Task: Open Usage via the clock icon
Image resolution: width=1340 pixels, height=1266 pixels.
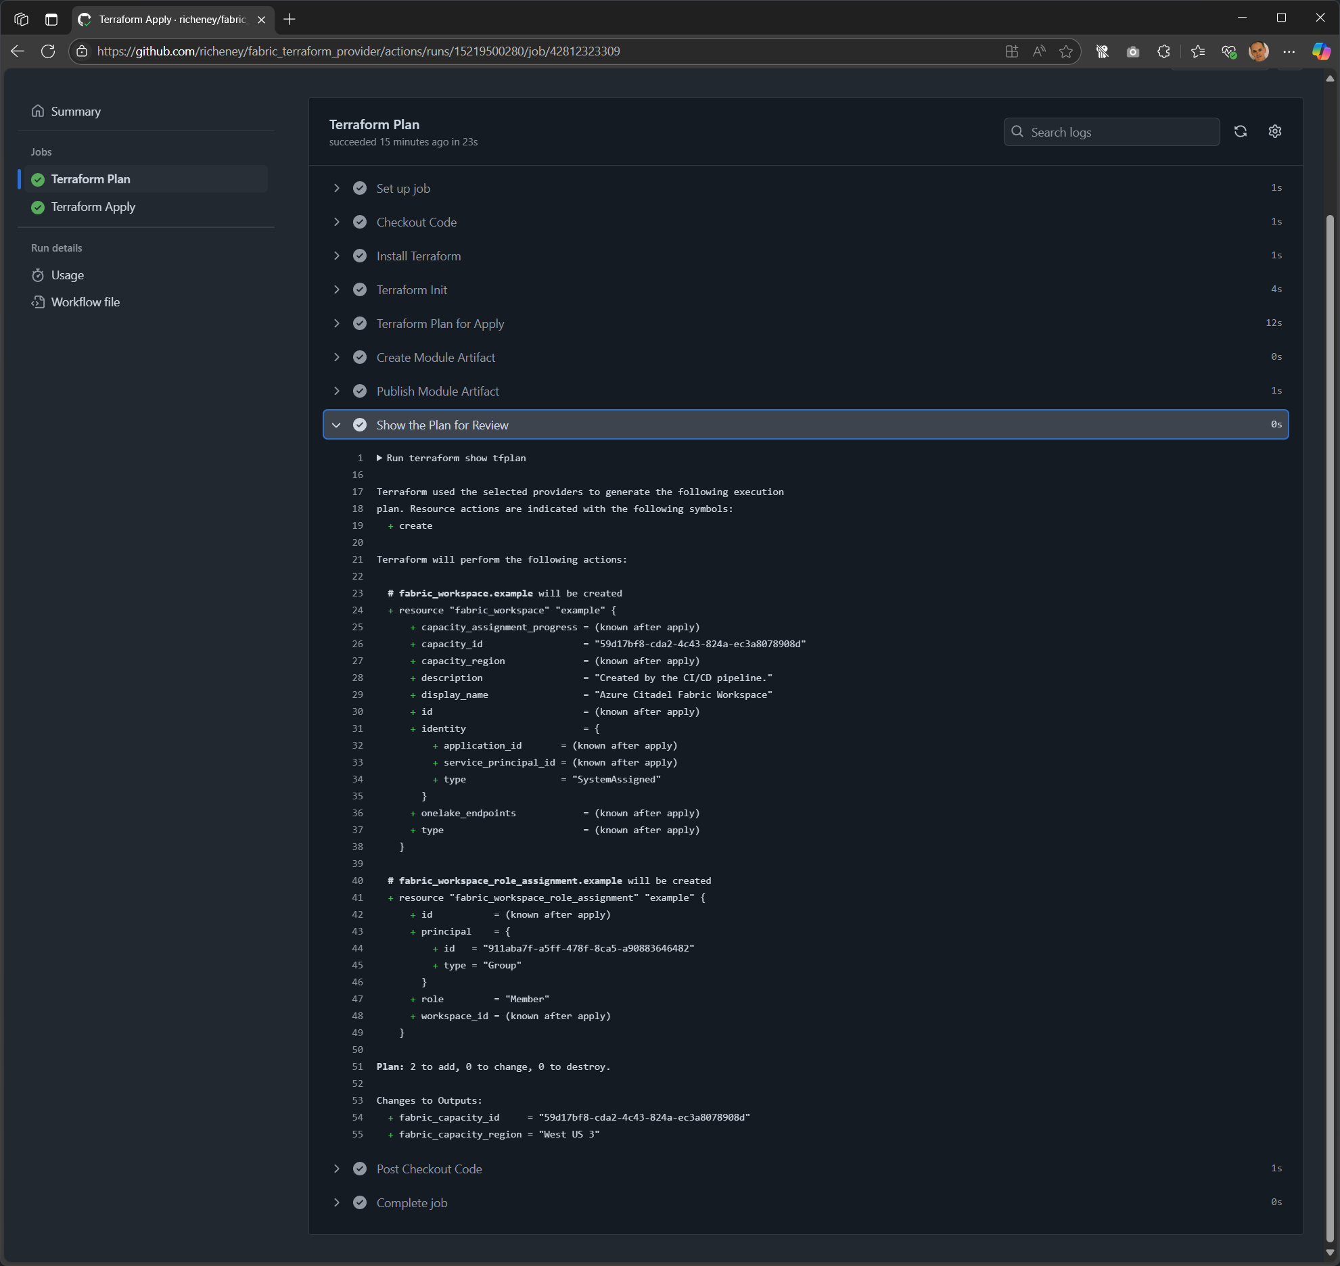Action: 39,275
